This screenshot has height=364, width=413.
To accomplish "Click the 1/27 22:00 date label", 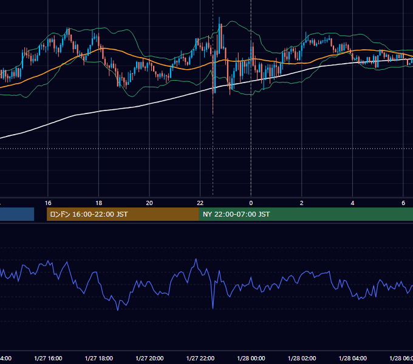I will (x=200, y=359).
